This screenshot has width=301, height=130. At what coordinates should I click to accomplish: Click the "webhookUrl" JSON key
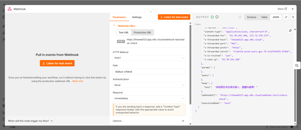[x=209, y=95]
